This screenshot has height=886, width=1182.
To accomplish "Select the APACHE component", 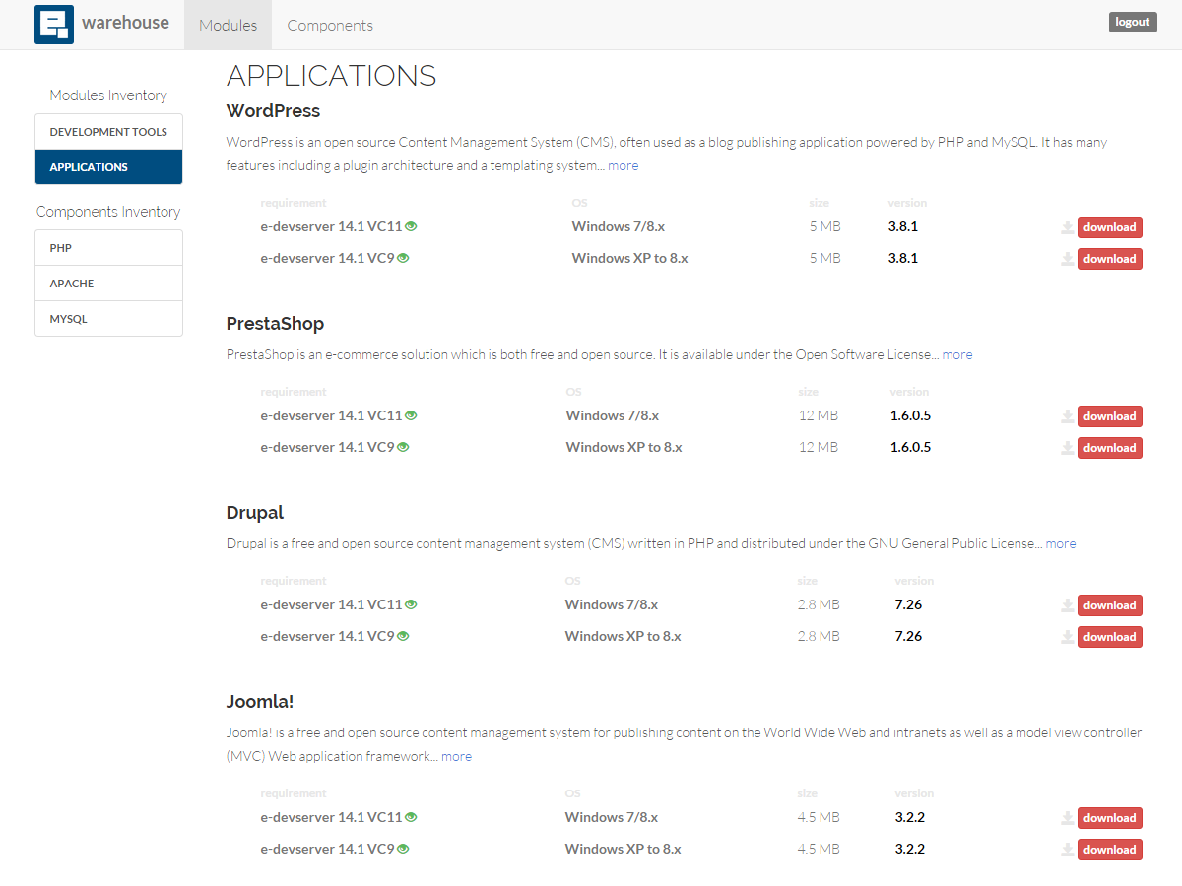I will [x=108, y=283].
